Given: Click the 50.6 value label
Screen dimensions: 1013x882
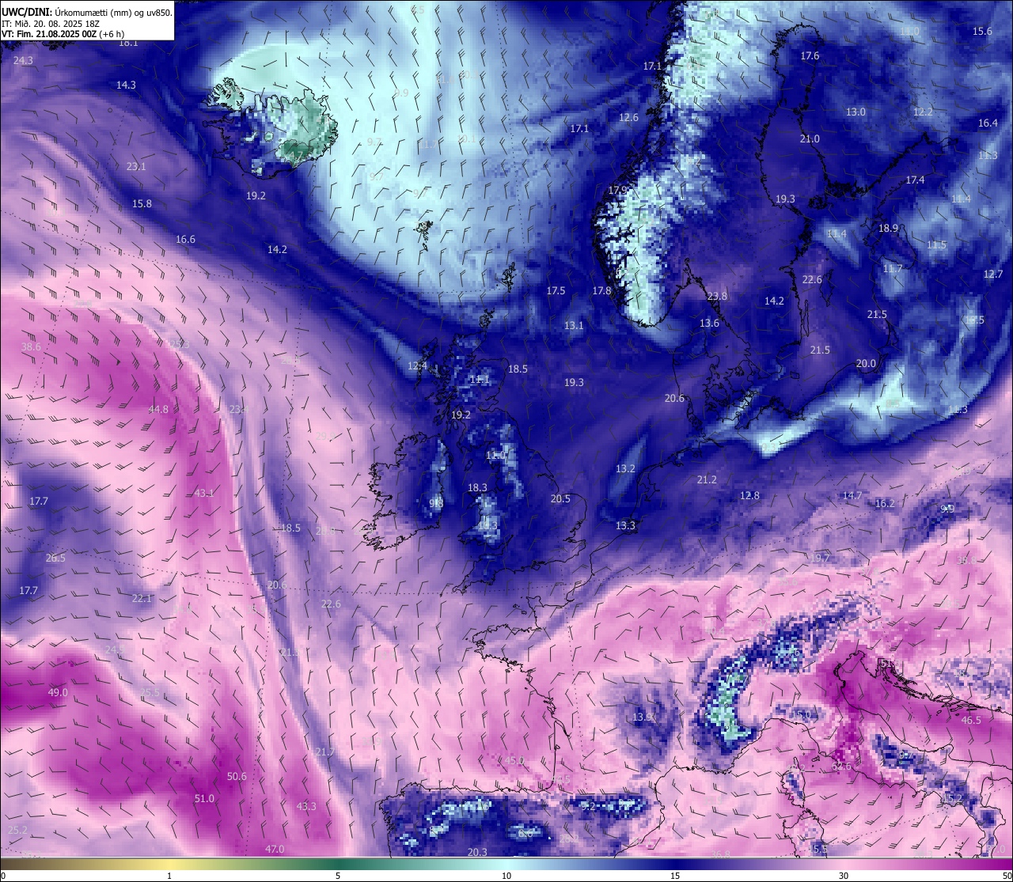Looking at the screenshot, I should point(237,776).
